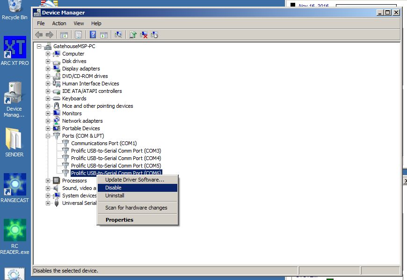Expand the Monitors node
The width and height of the screenshot is (407, 280).
click(48, 113)
